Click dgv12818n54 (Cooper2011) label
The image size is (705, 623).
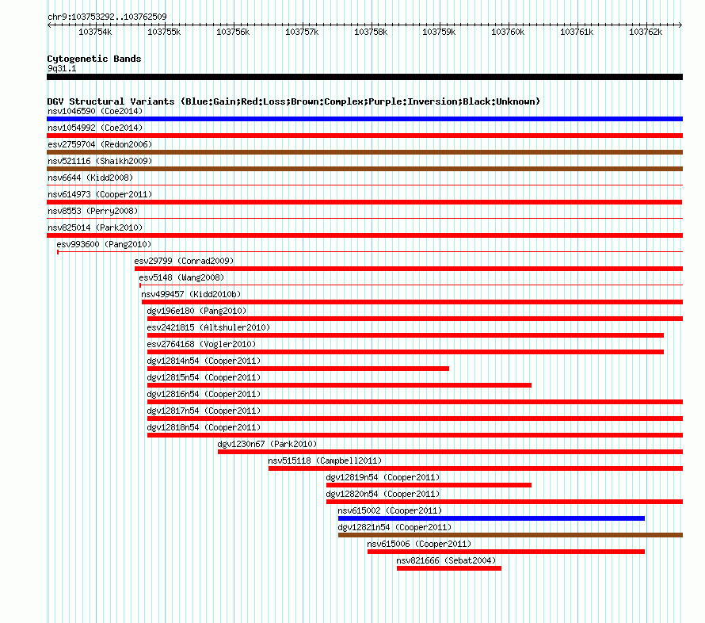(204, 427)
